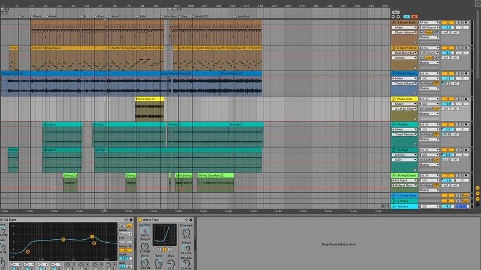
Task: Click the Lock Envelopes icon under Set
Action: coord(414,16)
